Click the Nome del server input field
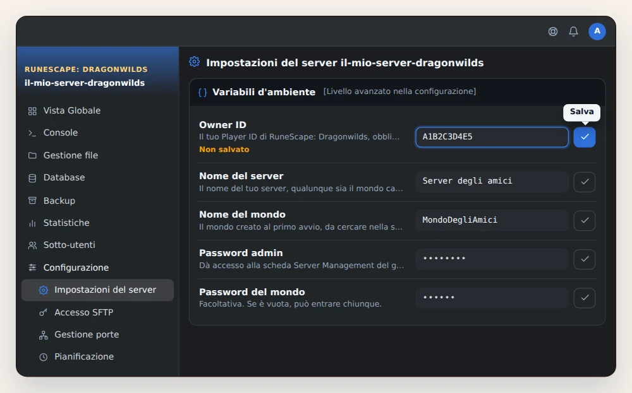The image size is (632, 393). pos(492,182)
